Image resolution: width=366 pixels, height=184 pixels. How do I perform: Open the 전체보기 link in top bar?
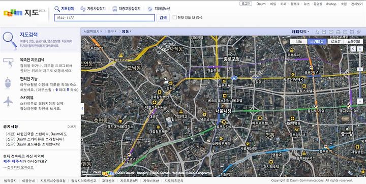point(357,4)
